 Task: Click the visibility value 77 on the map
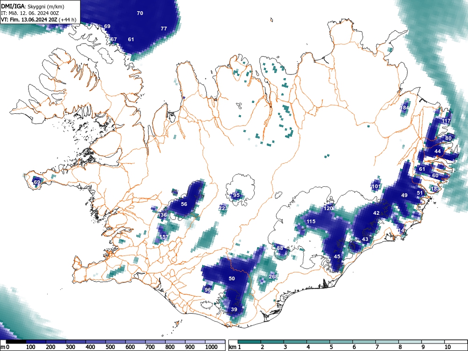coord(163,29)
